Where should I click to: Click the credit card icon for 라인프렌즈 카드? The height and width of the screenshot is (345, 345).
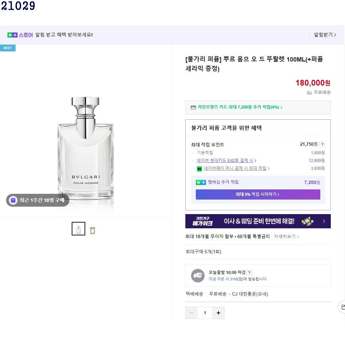pos(193,107)
